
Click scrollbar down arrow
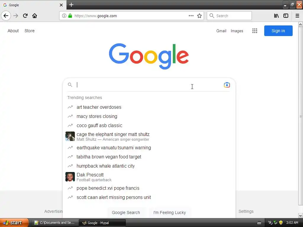[300, 215]
